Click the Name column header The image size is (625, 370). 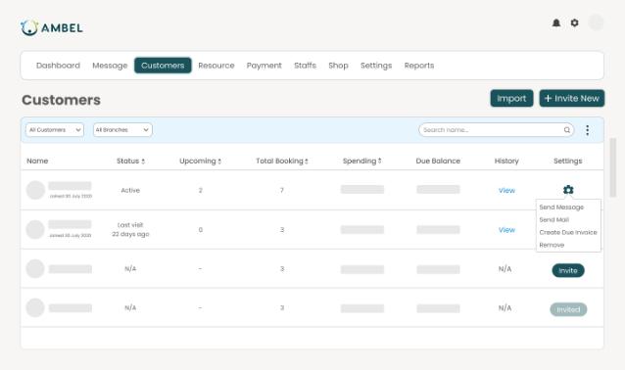[37, 161]
